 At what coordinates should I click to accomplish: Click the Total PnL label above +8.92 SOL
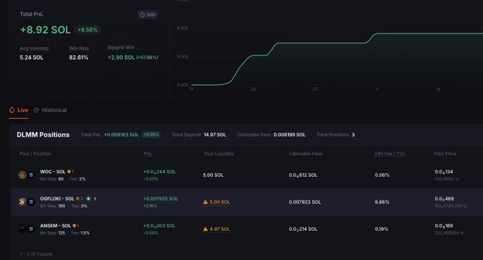click(31, 14)
